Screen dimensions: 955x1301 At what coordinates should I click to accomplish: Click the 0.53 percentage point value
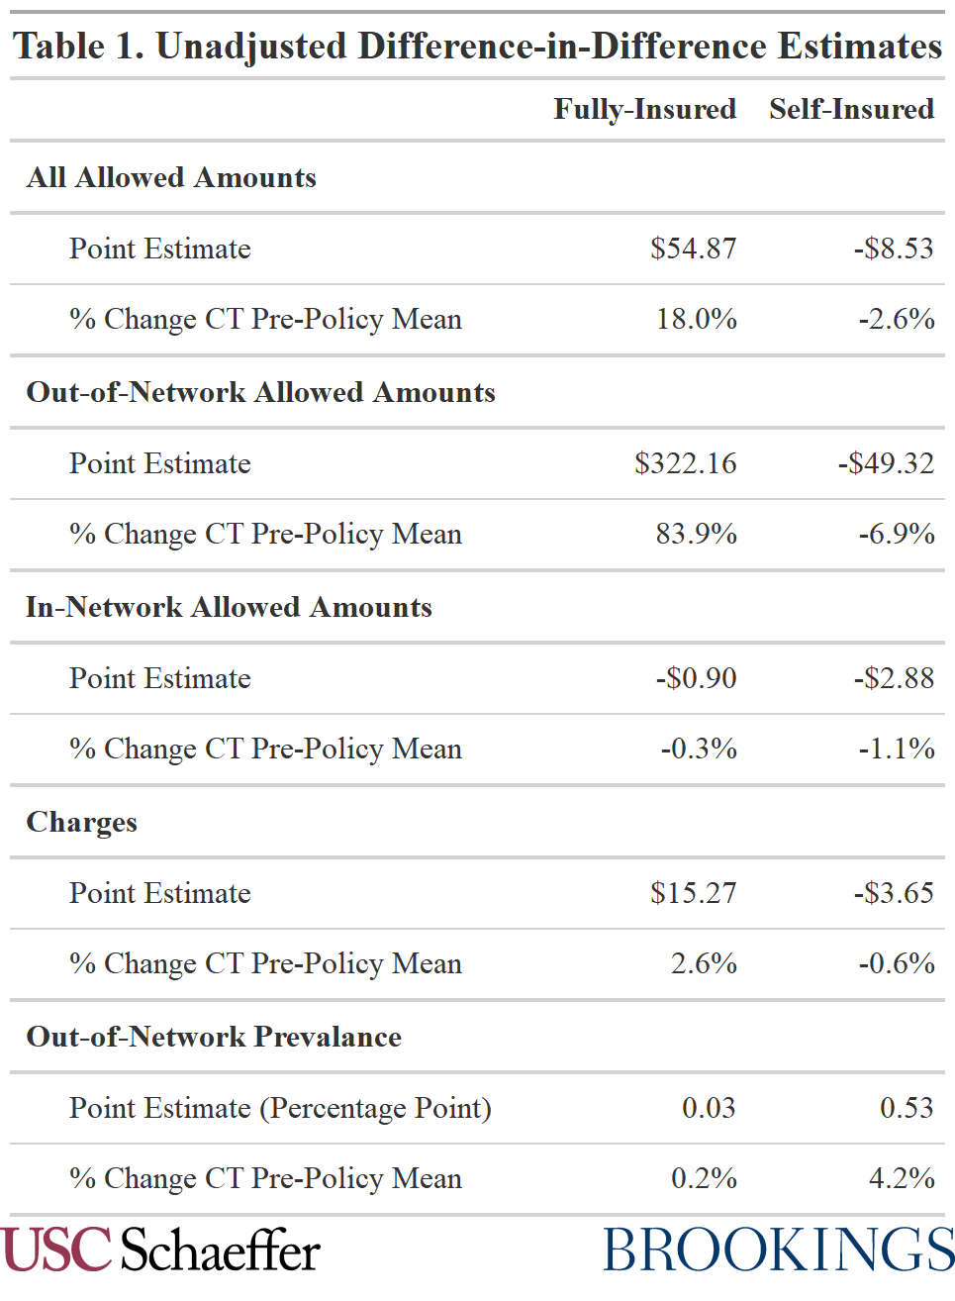point(907,1108)
